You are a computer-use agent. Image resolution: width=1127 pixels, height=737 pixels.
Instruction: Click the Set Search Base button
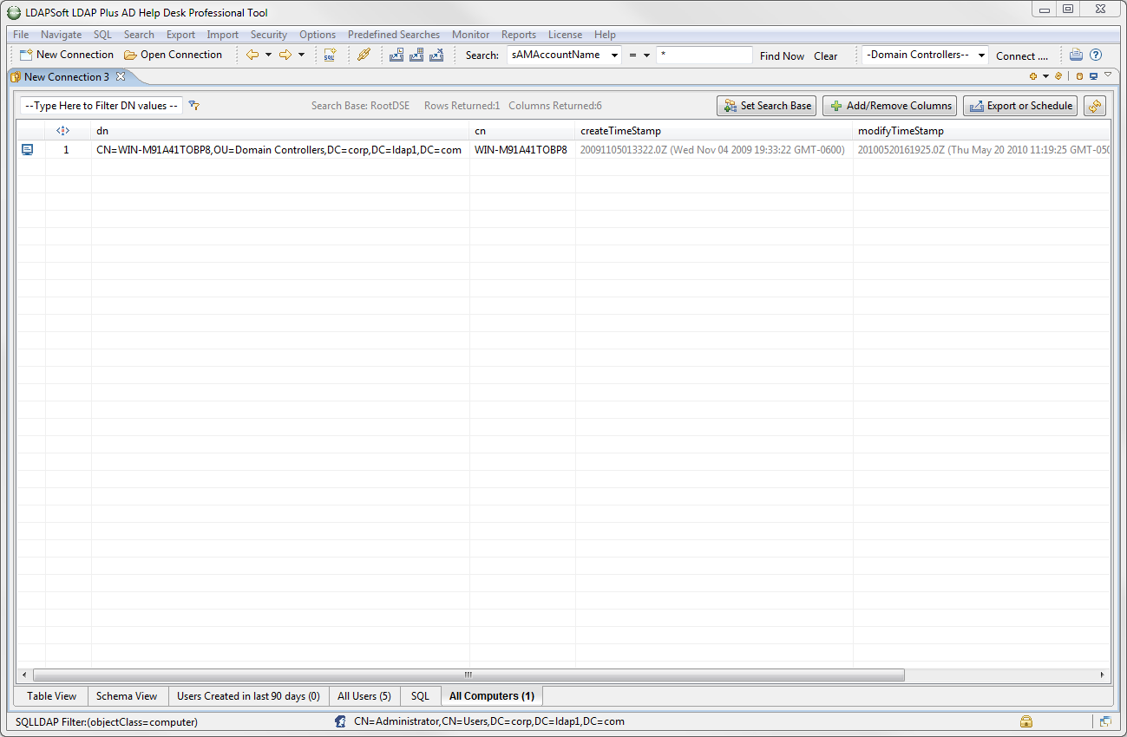(x=766, y=106)
